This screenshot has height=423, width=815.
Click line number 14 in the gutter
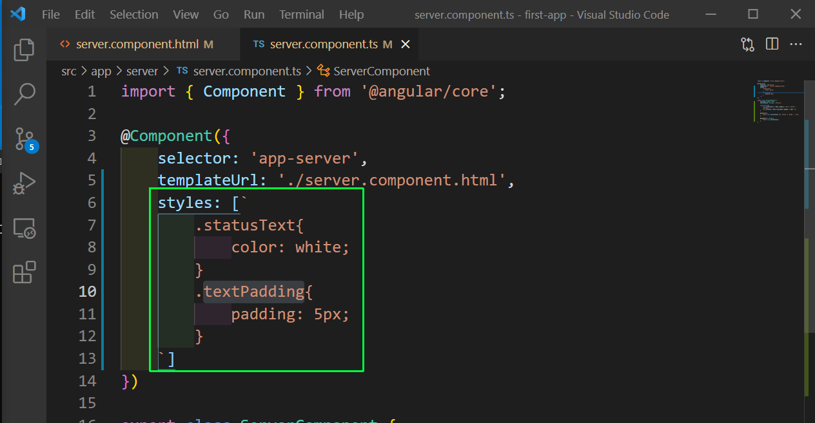(88, 381)
